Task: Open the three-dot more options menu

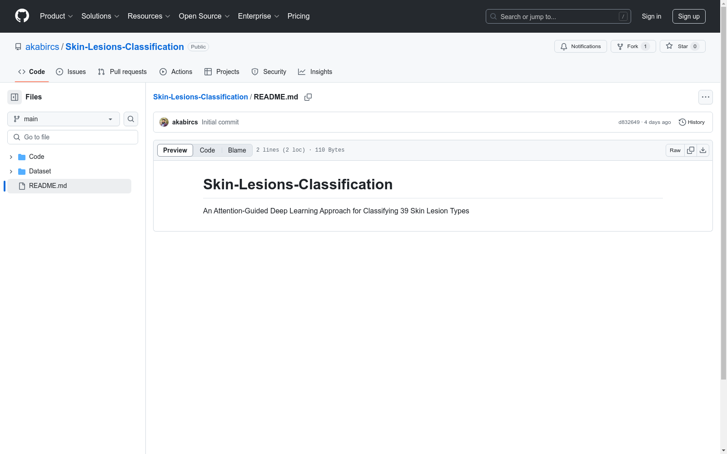Action: (705, 97)
